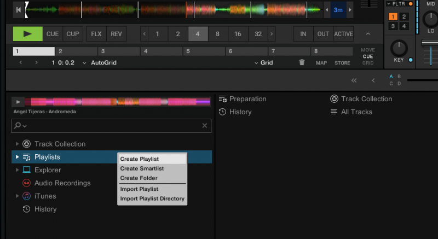
Task: Start deck playback with green Play button
Action: pyautogui.click(x=28, y=34)
